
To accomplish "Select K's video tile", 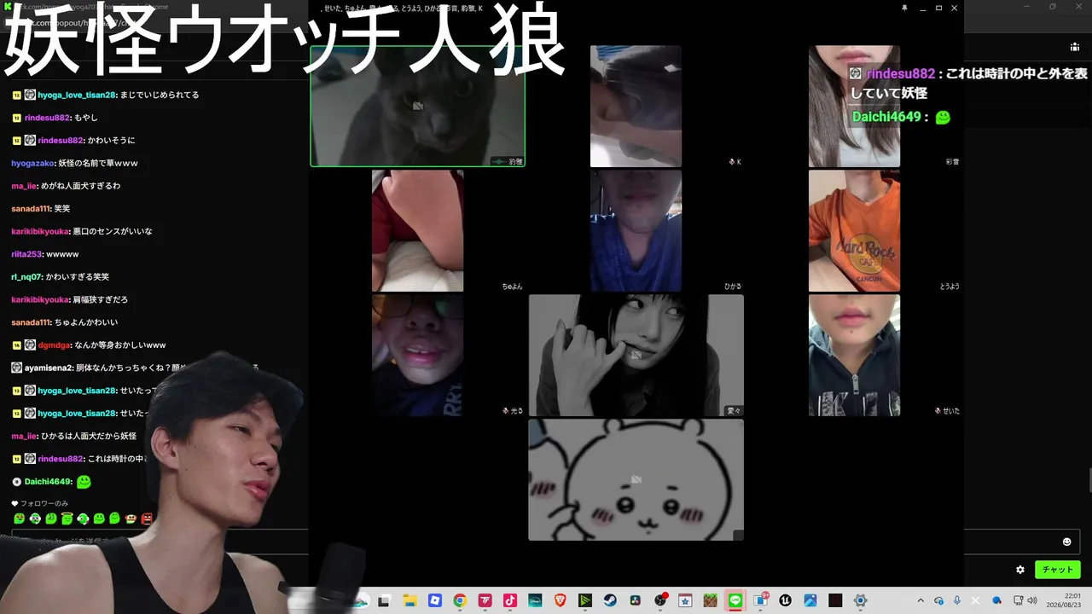I will point(636,106).
